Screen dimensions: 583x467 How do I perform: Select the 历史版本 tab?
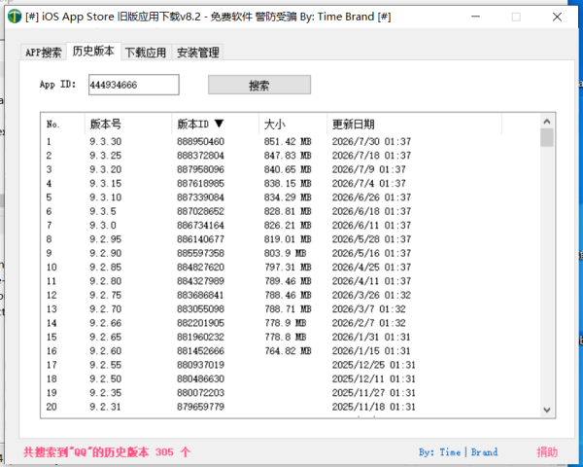click(93, 51)
